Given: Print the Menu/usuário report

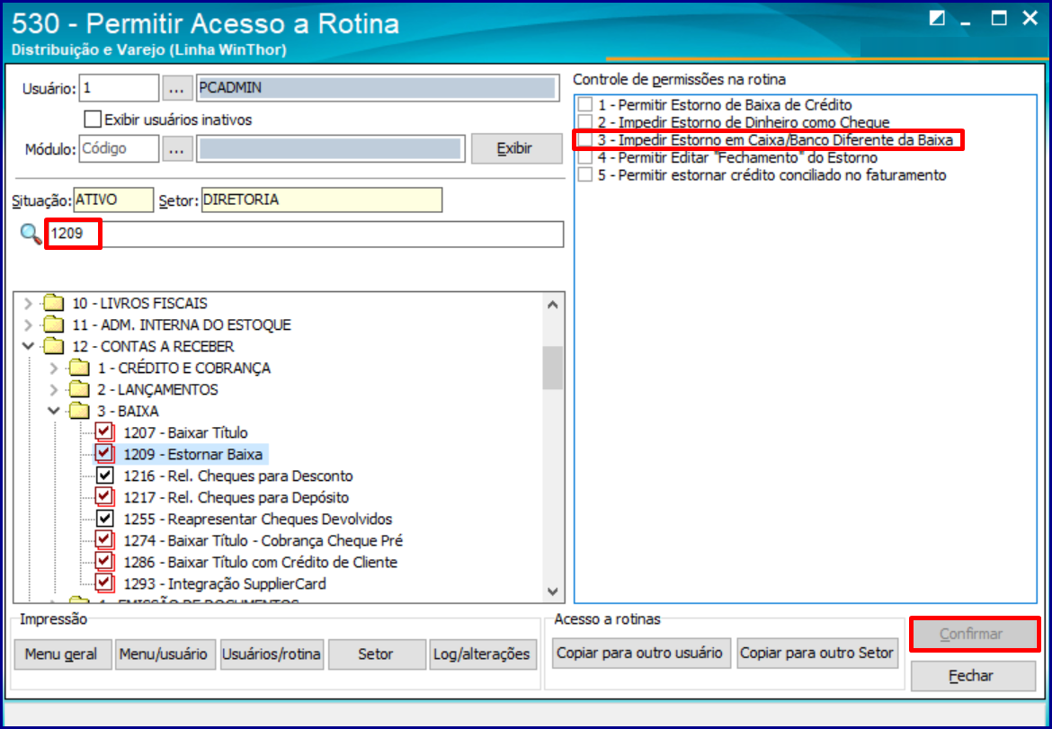Looking at the screenshot, I should (165, 653).
